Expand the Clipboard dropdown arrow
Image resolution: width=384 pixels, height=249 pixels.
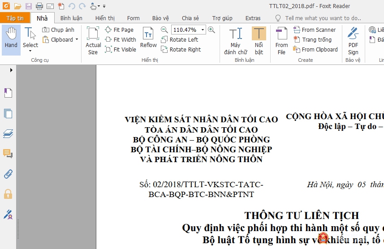(x=77, y=39)
